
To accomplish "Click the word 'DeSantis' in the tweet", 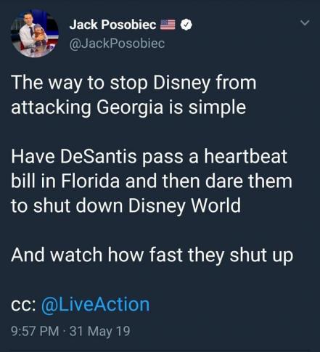I will click(x=99, y=157).
